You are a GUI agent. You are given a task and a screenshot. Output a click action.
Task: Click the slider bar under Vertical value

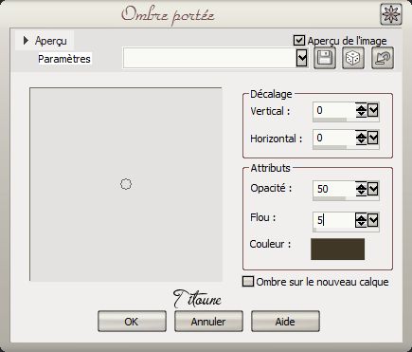[x=346, y=120]
